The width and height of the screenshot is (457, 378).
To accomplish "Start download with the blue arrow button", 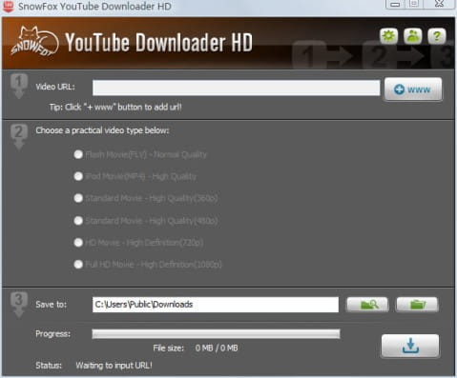I will 410,346.
